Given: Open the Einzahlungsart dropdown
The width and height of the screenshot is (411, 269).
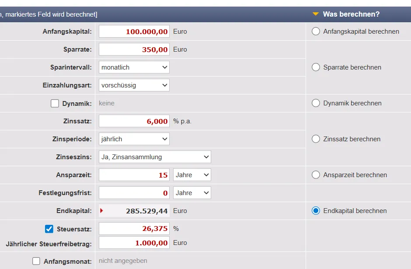Looking at the screenshot, I should click(x=134, y=85).
